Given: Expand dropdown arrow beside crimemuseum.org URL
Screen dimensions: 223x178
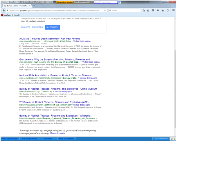Looking at the screenshot, I should tap(54, 91).
